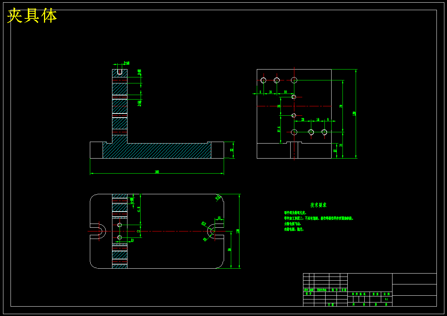Click the "70" vertical dimension in the side view
Image resolution: width=447 pixels, height=316 pixels.
point(341,106)
